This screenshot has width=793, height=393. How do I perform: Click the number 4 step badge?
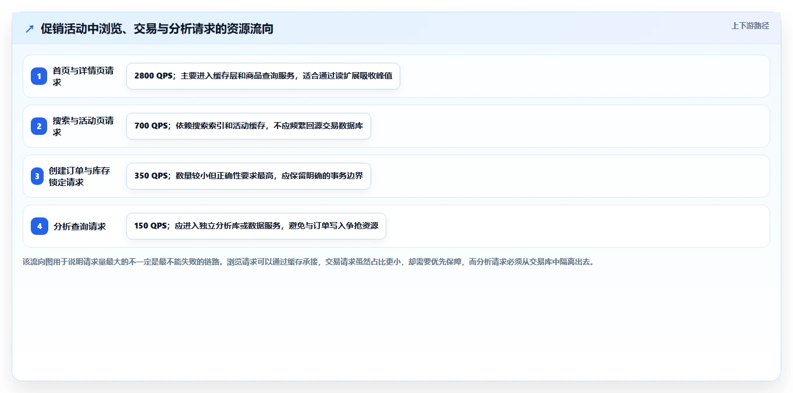(x=40, y=226)
